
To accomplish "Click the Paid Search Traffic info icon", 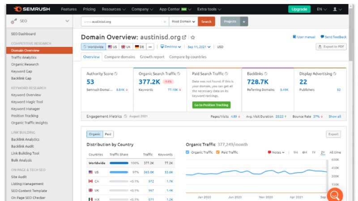I will point(226,74).
